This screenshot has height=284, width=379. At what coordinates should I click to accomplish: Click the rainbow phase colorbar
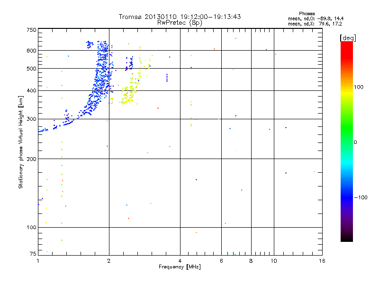tap(347, 141)
